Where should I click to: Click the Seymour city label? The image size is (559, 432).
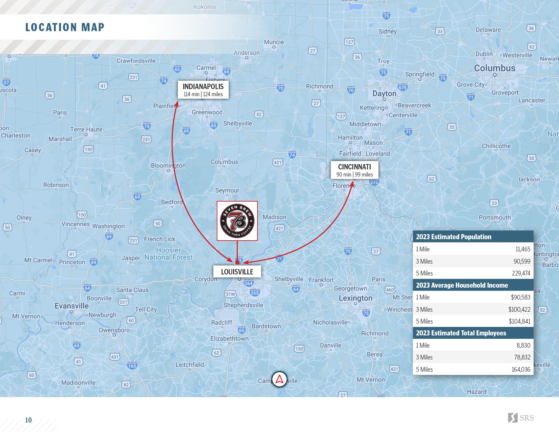[227, 191]
